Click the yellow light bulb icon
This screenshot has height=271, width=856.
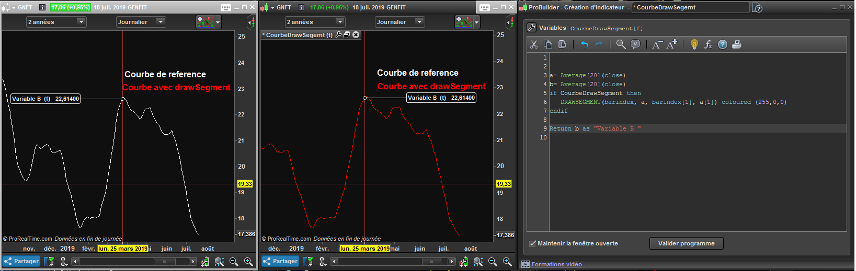[694, 44]
